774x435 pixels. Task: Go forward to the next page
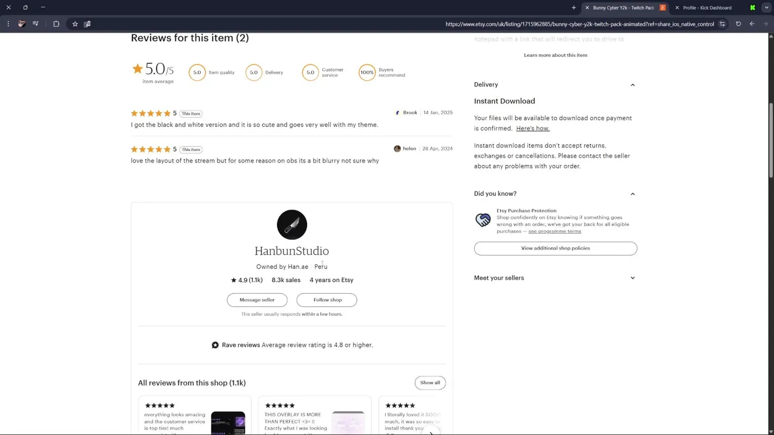click(x=766, y=24)
